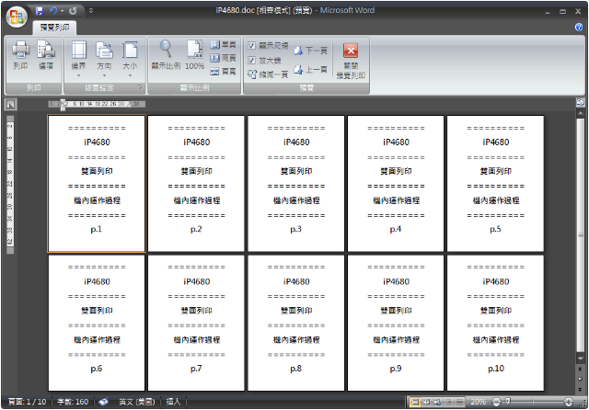Viewport: 589px width, 410px height.
Task: Select the p.1 page thumbnail
Action: (97, 184)
